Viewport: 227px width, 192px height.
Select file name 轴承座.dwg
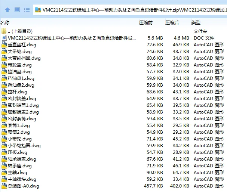click(20, 166)
